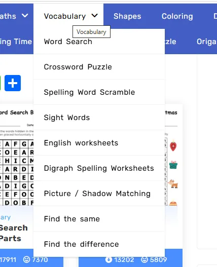Click the smiley icon beside 7370
217x267 pixels.
click(26, 260)
